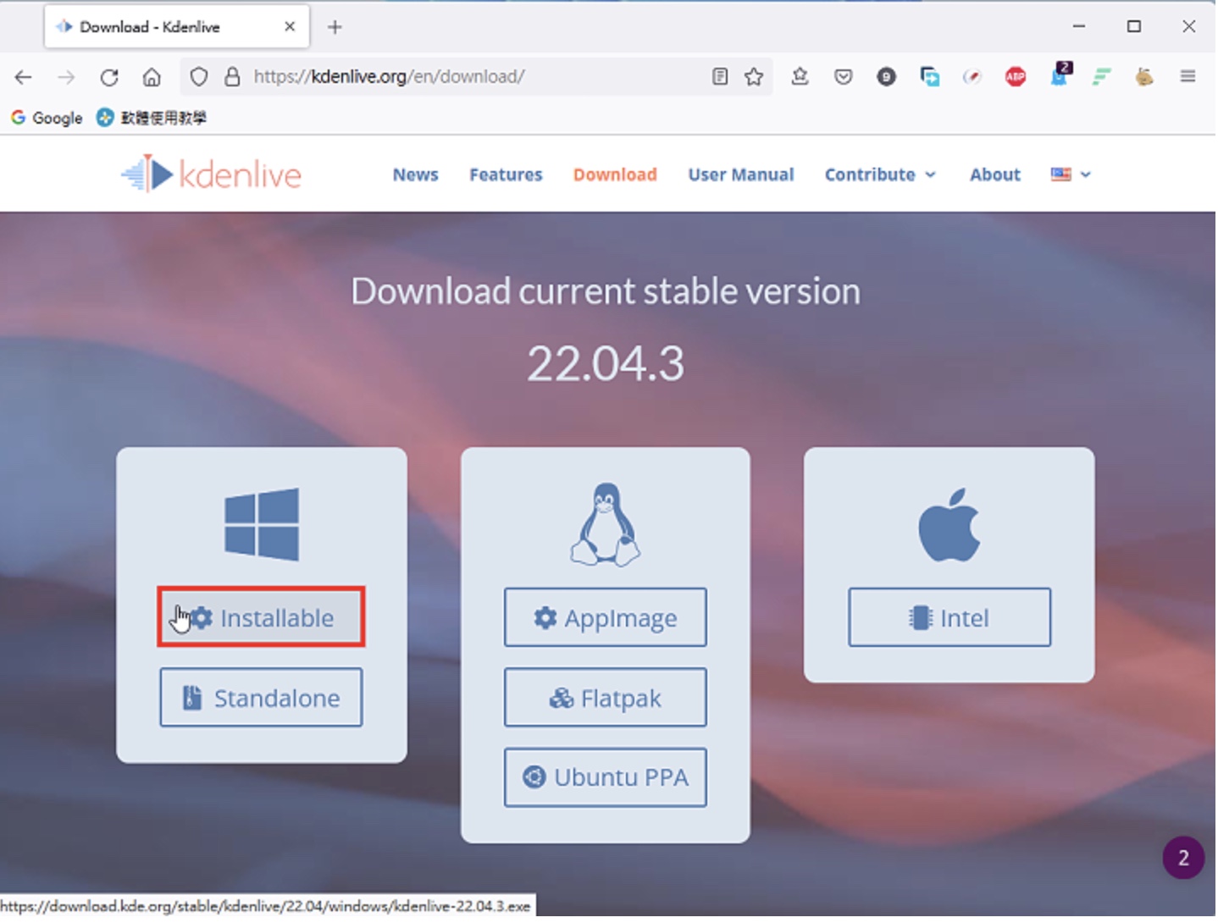1218x923 pixels.
Task: Open the Firefox hamburger menu
Action: click(1188, 77)
